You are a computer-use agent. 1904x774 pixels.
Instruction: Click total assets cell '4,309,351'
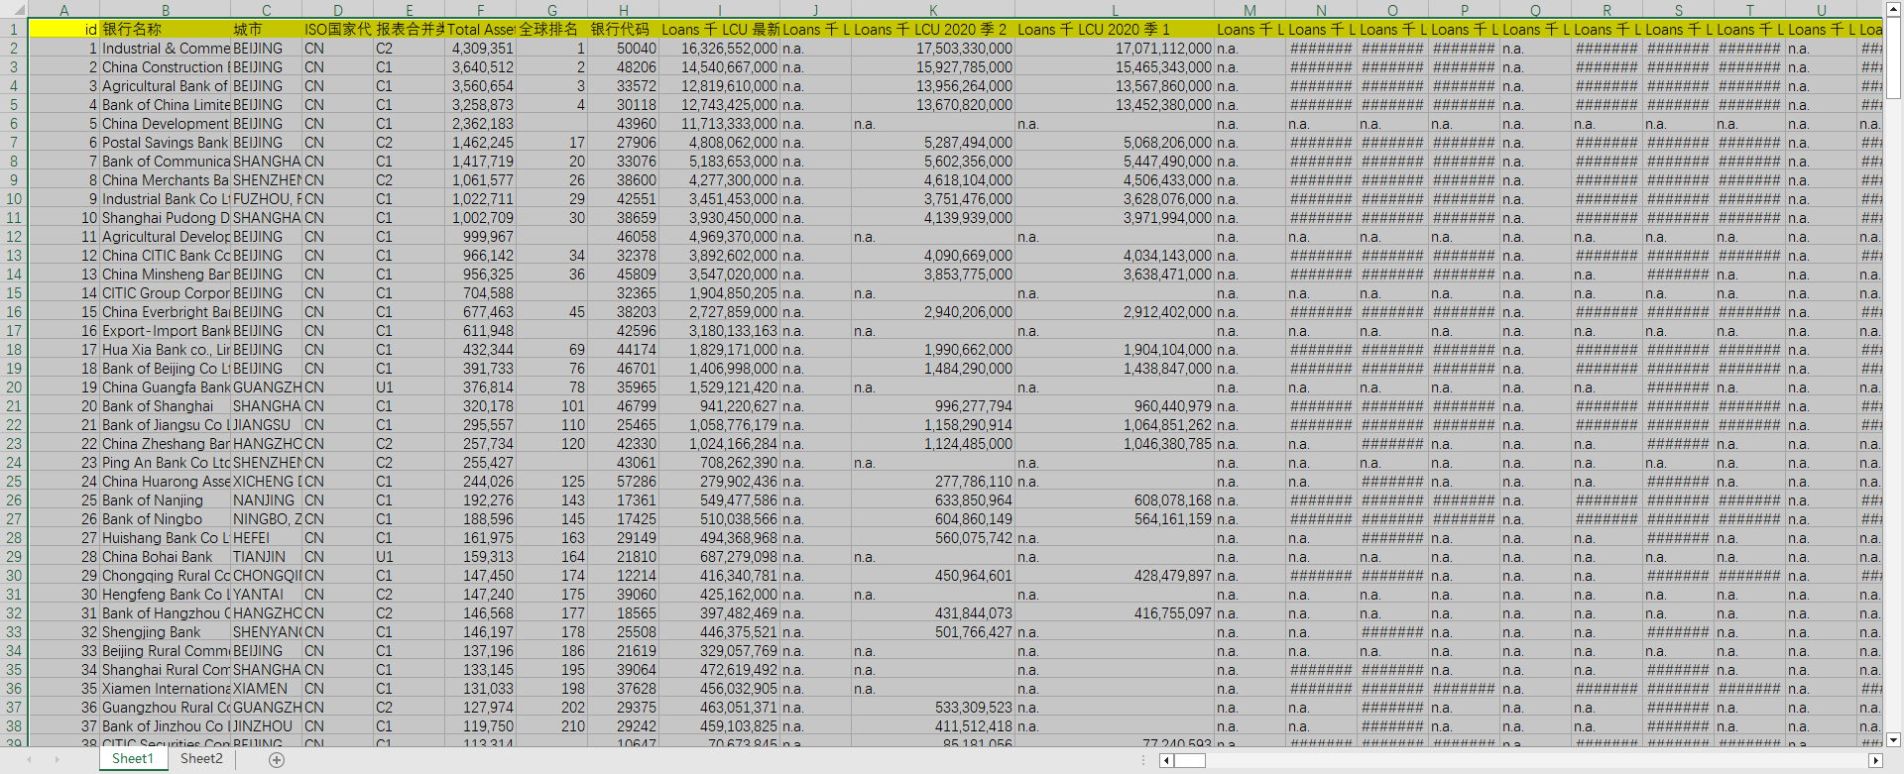[481, 48]
